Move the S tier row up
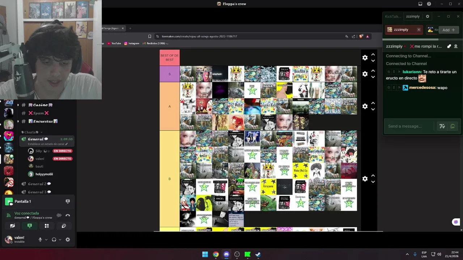The width and height of the screenshot is (463, 260). coord(373,71)
